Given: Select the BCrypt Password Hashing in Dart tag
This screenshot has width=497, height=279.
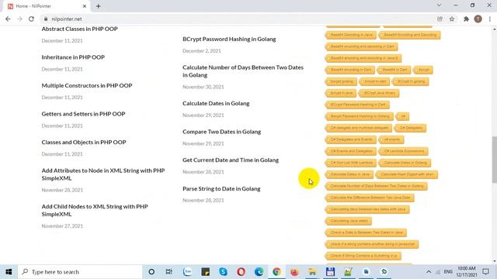Looking at the screenshot, I should pos(357,105).
